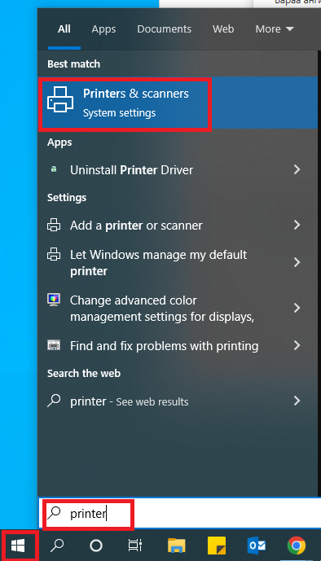Open Add a printer or scanner setting
Image resolution: width=321 pixels, height=561 pixels.
click(x=178, y=225)
